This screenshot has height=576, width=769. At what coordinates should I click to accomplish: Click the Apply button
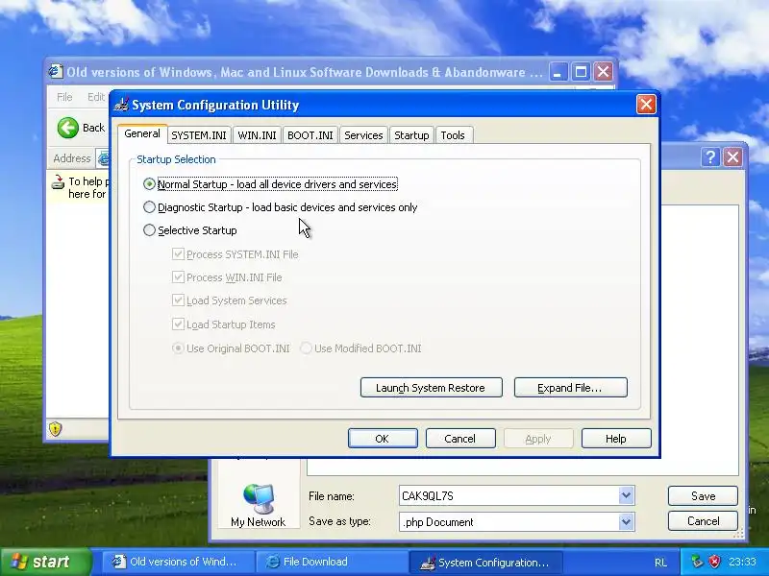(538, 439)
